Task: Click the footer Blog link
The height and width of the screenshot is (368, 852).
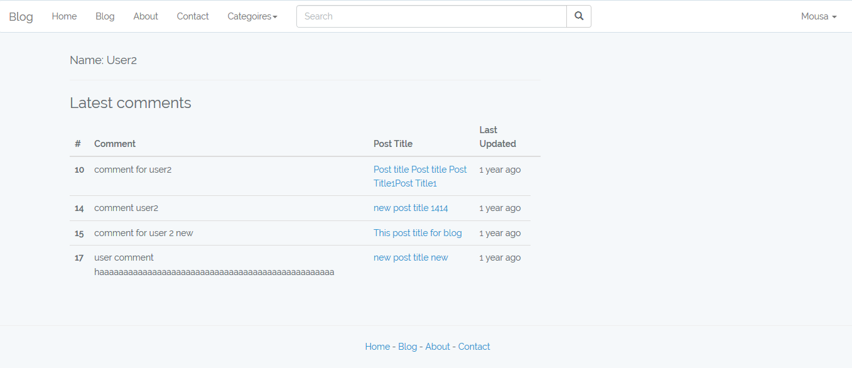Action: click(407, 347)
